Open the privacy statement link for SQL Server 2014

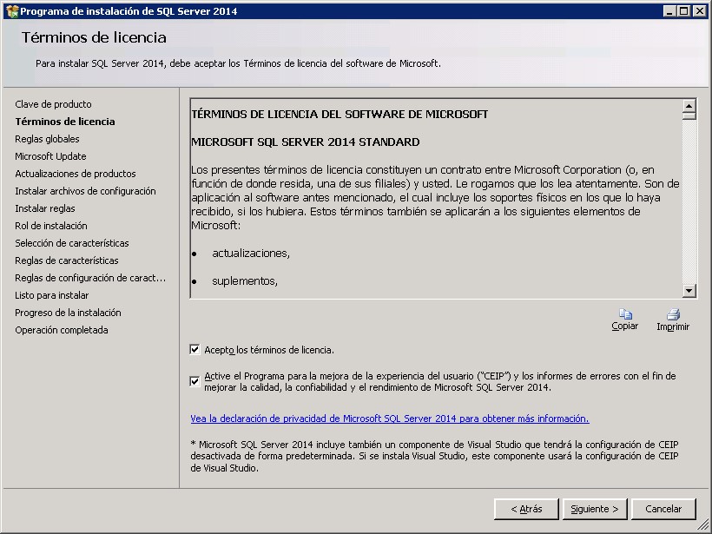tap(389, 419)
